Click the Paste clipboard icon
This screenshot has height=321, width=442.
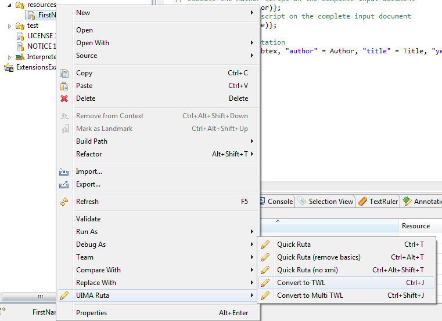point(64,86)
